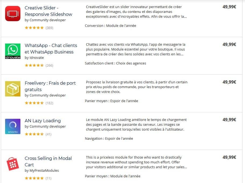Screen dimensions: 245x183
Task: Open Creative Slider - Responsive Slideshow title
Action: pyautogui.click(x=48, y=11)
